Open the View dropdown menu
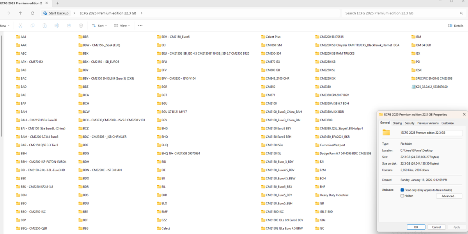The height and width of the screenshot is (234, 468). tap(122, 26)
